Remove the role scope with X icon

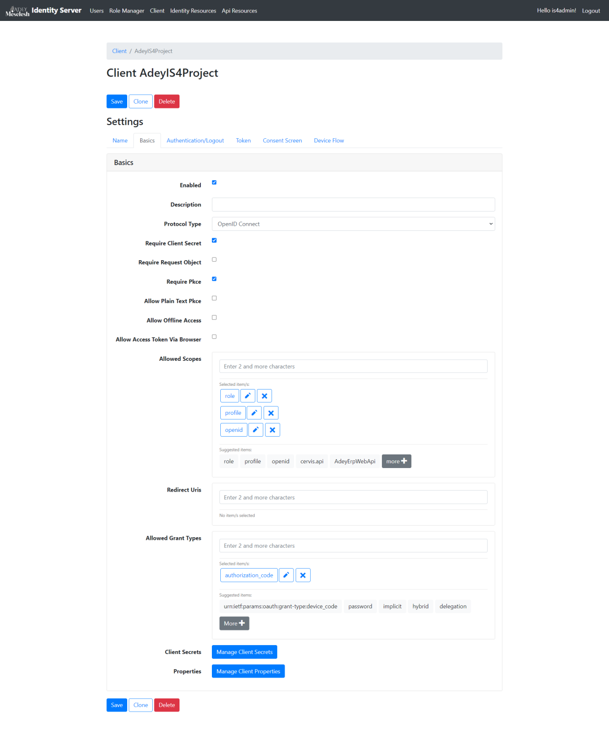pyautogui.click(x=264, y=396)
